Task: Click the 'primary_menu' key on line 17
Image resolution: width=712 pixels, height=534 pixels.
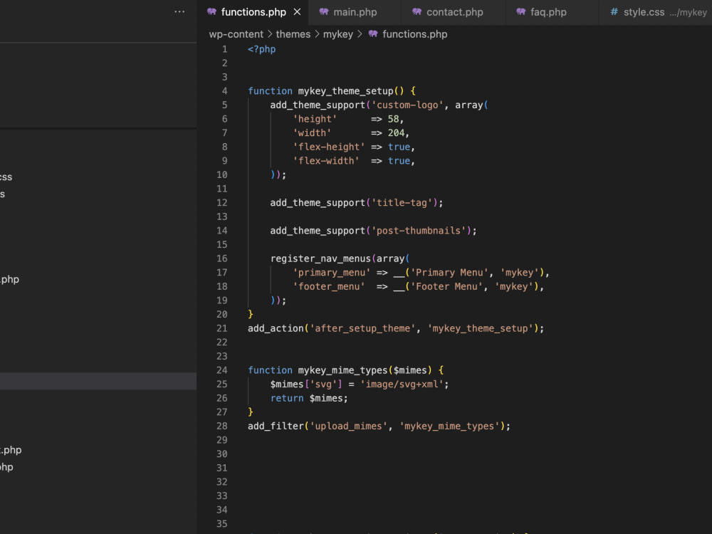Action: pos(332,273)
